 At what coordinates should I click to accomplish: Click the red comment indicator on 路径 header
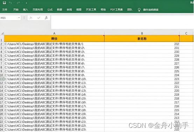click(x=104, y=36)
